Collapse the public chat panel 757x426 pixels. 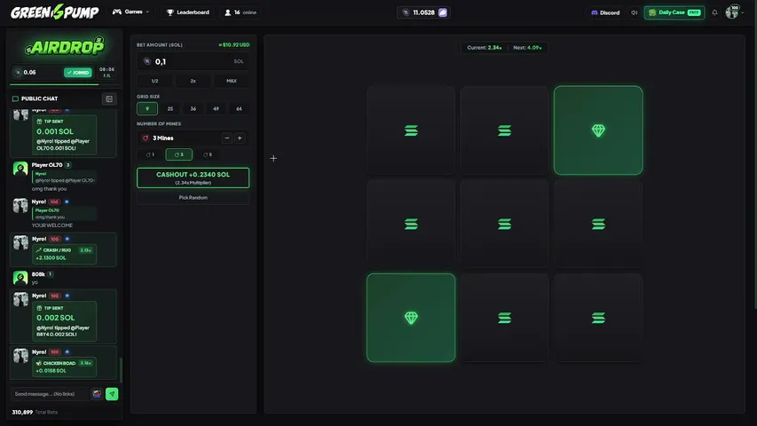coord(109,99)
